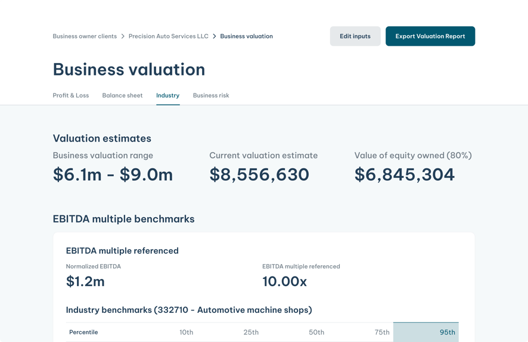Click the 50th percentile column header
The image size is (528, 342).
(x=316, y=332)
